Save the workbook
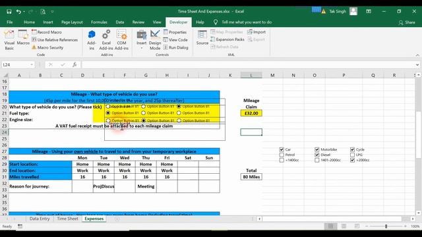This screenshot has width=422, height=237. (x=9, y=12)
